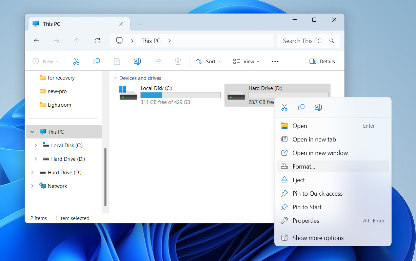The height and width of the screenshot is (261, 416).
Task: Choose Eject from the context menu
Action: pos(333,180)
